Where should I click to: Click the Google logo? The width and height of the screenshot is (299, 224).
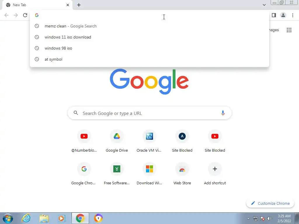[149, 82]
